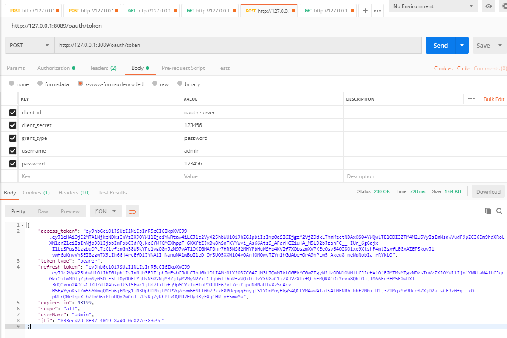Switch to the Pre-request Script tab

[182, 68]
